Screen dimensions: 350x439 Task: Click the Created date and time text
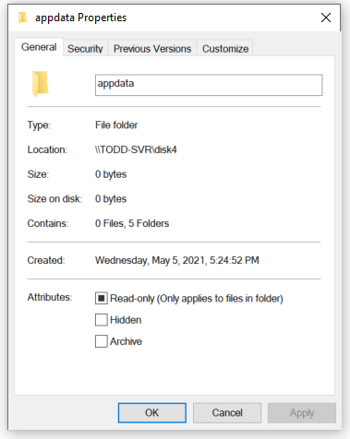coord(177,260)
